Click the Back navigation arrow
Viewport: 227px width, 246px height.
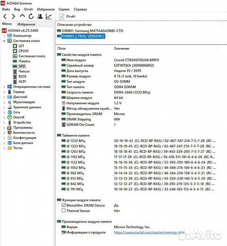click(5, 16)
